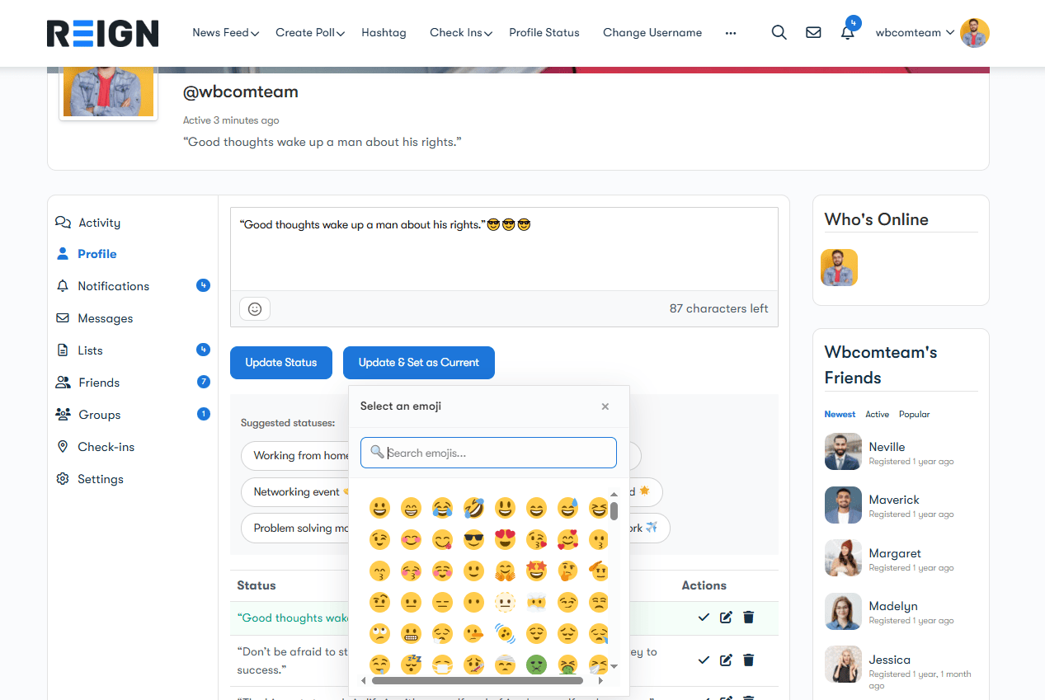Pick the green nauseated face emoji

536,664
